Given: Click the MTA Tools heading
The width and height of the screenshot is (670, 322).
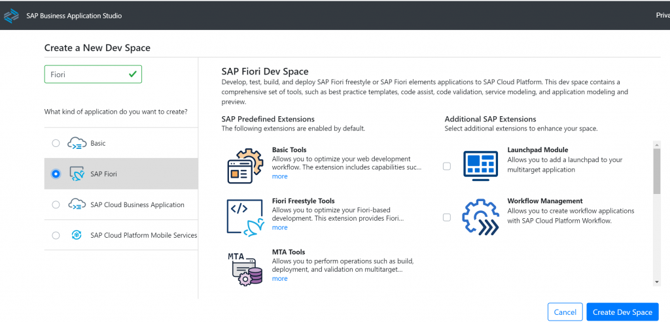Looking at the screenshot, I should pyautogui.click(x=289, y=252).
